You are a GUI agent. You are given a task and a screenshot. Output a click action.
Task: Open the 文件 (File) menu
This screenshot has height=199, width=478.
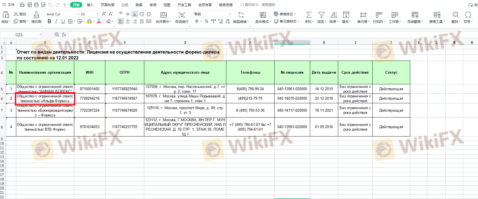point(8,5)
